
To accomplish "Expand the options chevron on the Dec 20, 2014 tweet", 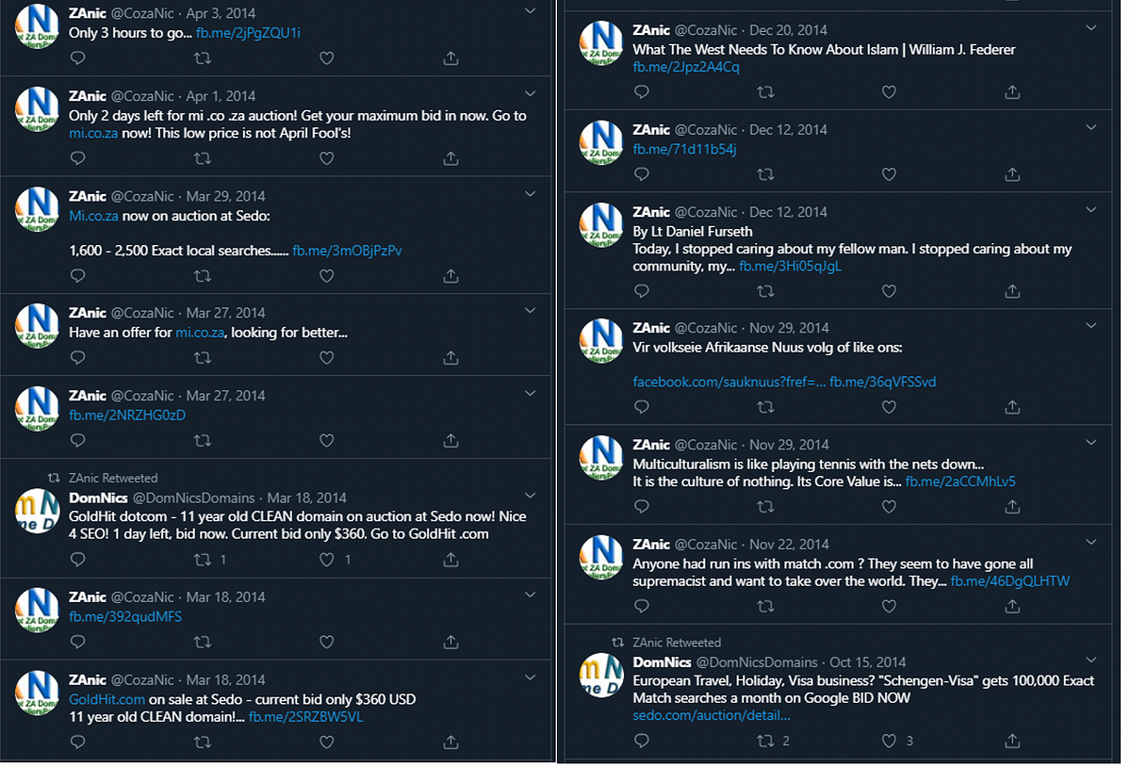I will pos(1091,27).
